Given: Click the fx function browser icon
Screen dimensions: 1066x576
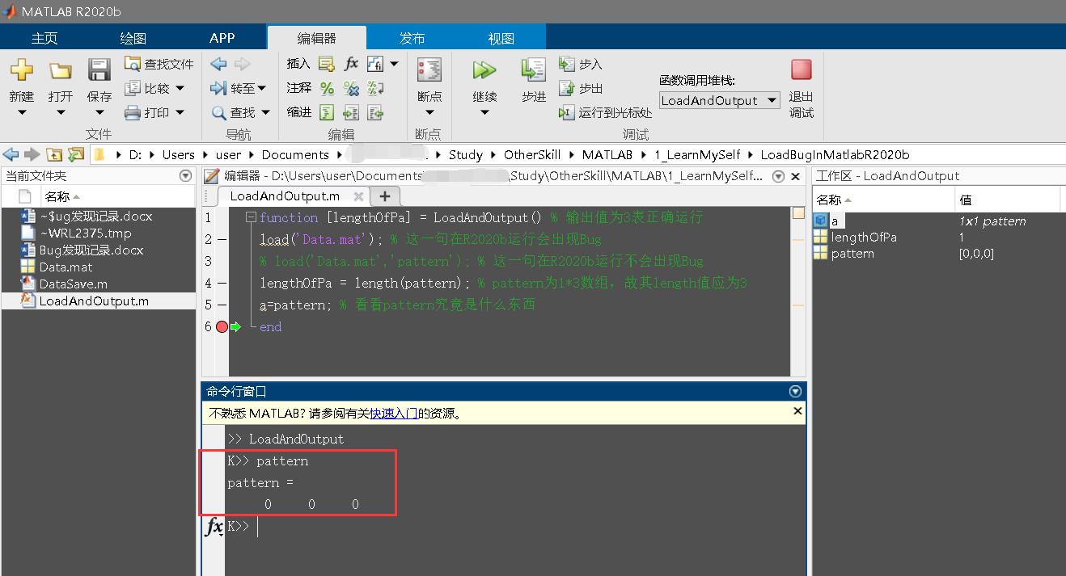Looking at the screenshot, I should pyautogui.click(x=214, y=527).
